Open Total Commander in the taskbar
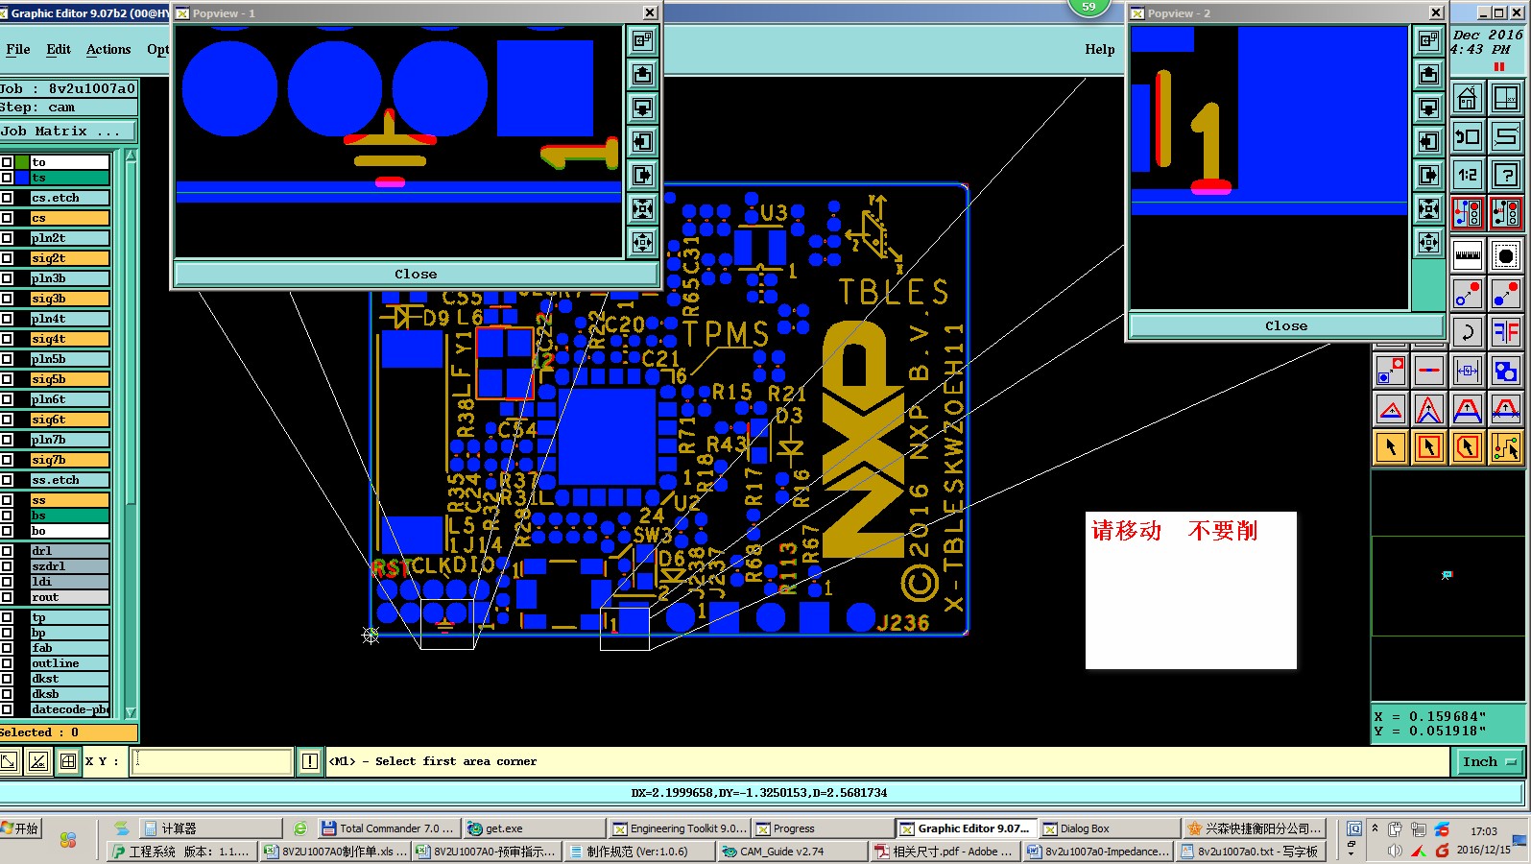This screenshot has width=1531, height=864. [x=388, y=828]
